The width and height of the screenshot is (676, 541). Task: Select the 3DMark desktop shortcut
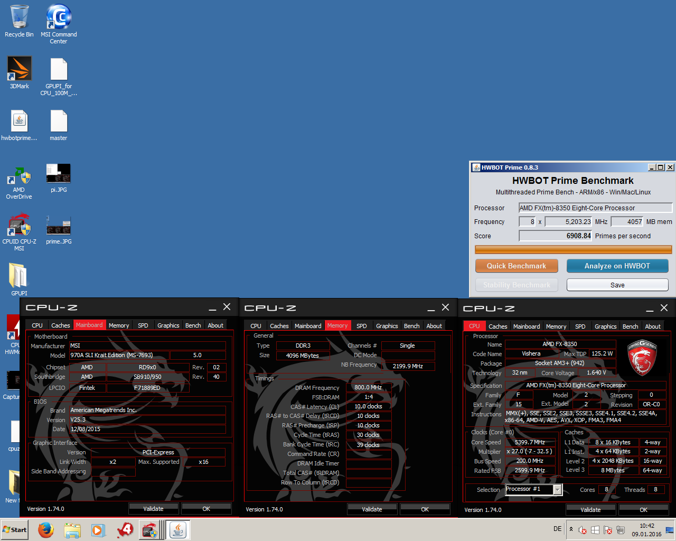tap(20, 72)
